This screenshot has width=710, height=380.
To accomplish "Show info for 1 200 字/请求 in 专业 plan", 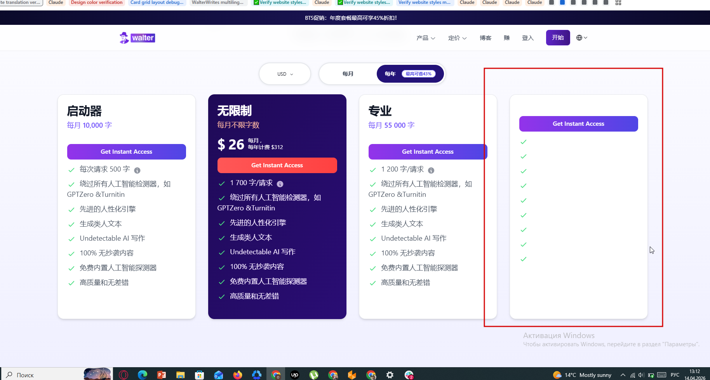I will click(431, 170).
